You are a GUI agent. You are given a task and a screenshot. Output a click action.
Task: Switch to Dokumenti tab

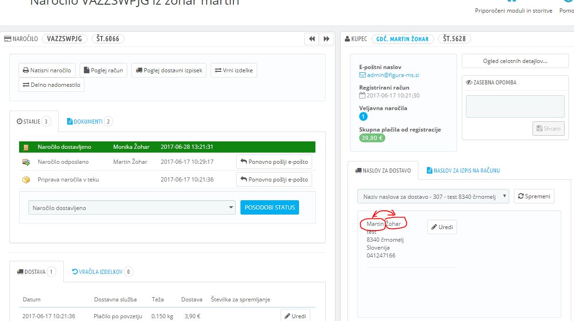click(x=89, y=122)
